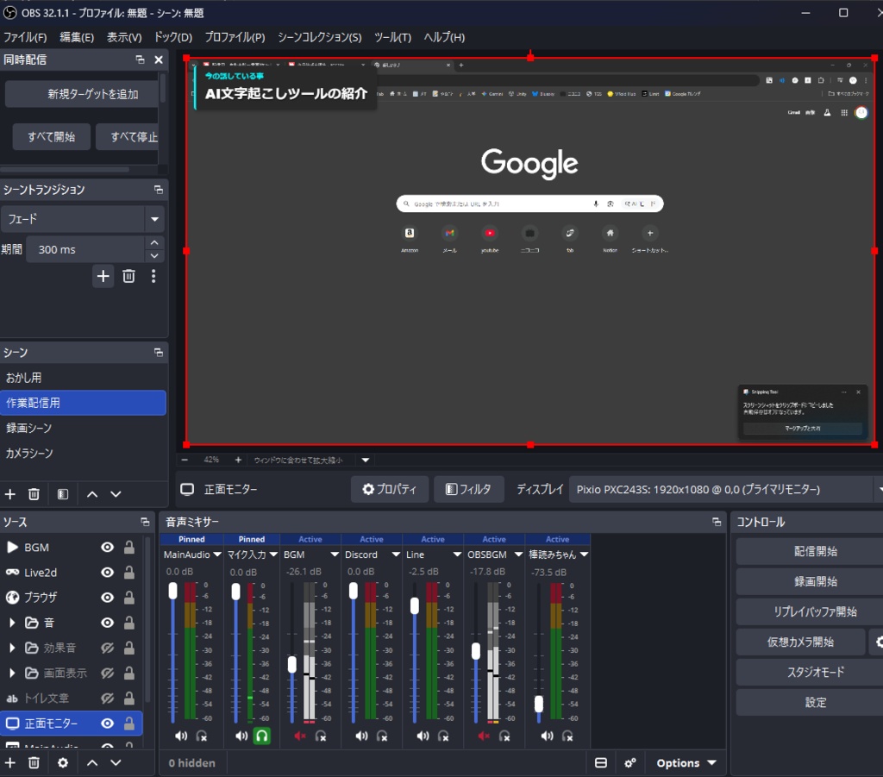Open ファイル(F) menu

tap(25, 37)
